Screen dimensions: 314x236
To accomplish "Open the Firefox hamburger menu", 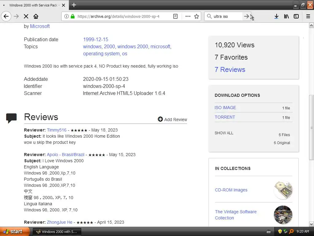I will click(x=308, y=16).
